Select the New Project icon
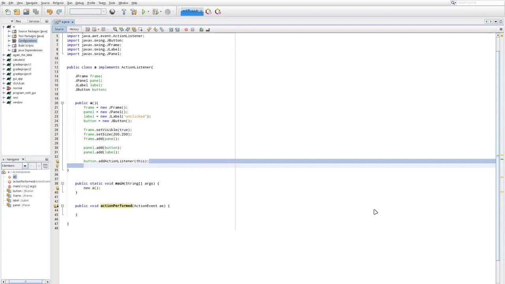 (17, 11)
